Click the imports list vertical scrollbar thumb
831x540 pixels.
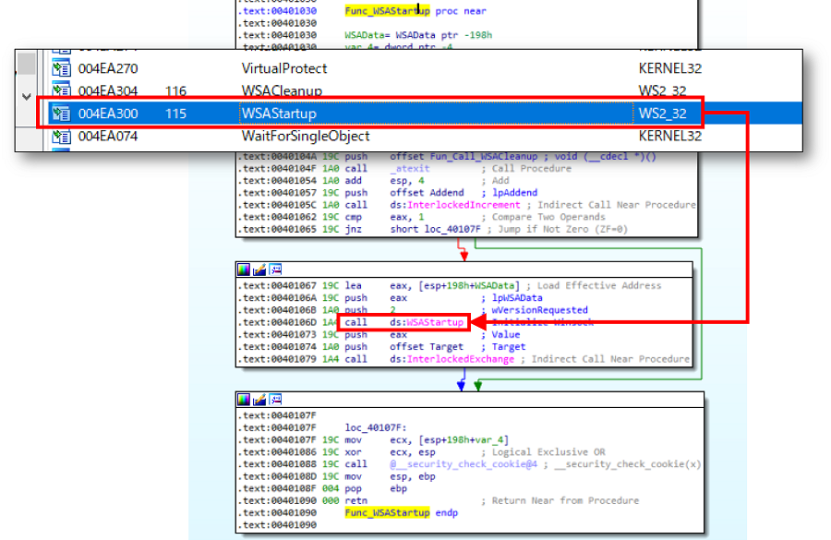(27, 65)
